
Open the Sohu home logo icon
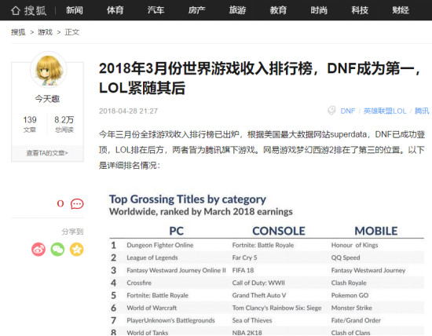click(x=28, y=10)
